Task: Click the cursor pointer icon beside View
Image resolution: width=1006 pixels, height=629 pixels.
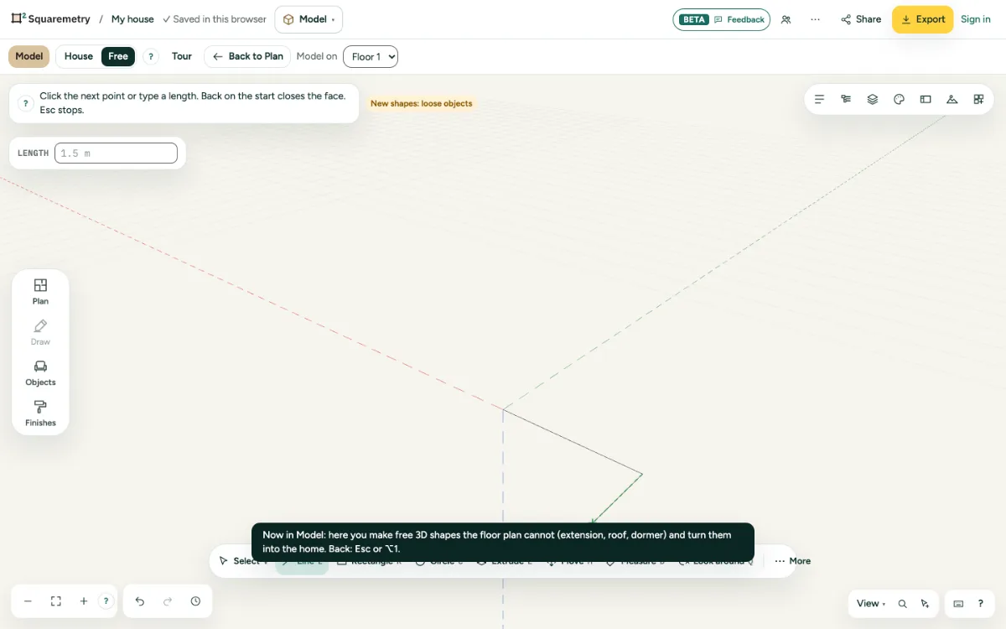Action: [925, 604]
